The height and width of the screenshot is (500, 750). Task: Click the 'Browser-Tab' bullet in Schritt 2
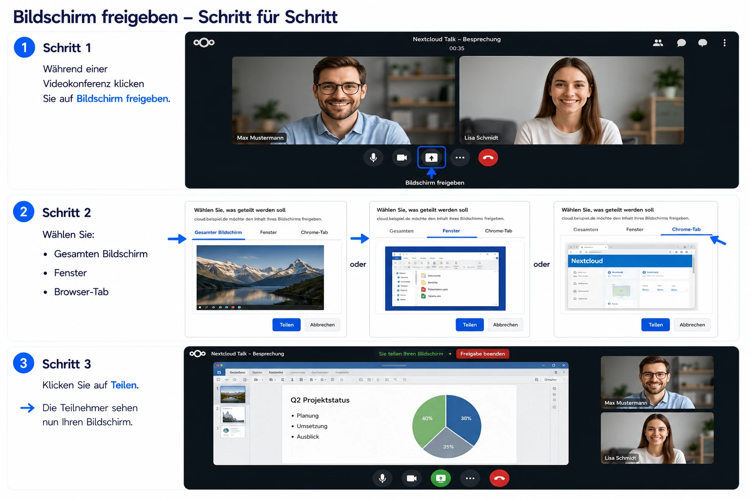[81, 292]
